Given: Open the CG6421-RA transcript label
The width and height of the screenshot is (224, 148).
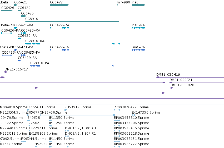Looking at the screenshot, I should tap(24, 25).
